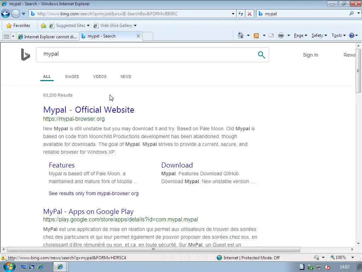Screen dimensions: 362x272
Task: Click the vertical scrollbar down arrow
Action: click(358, 244)
